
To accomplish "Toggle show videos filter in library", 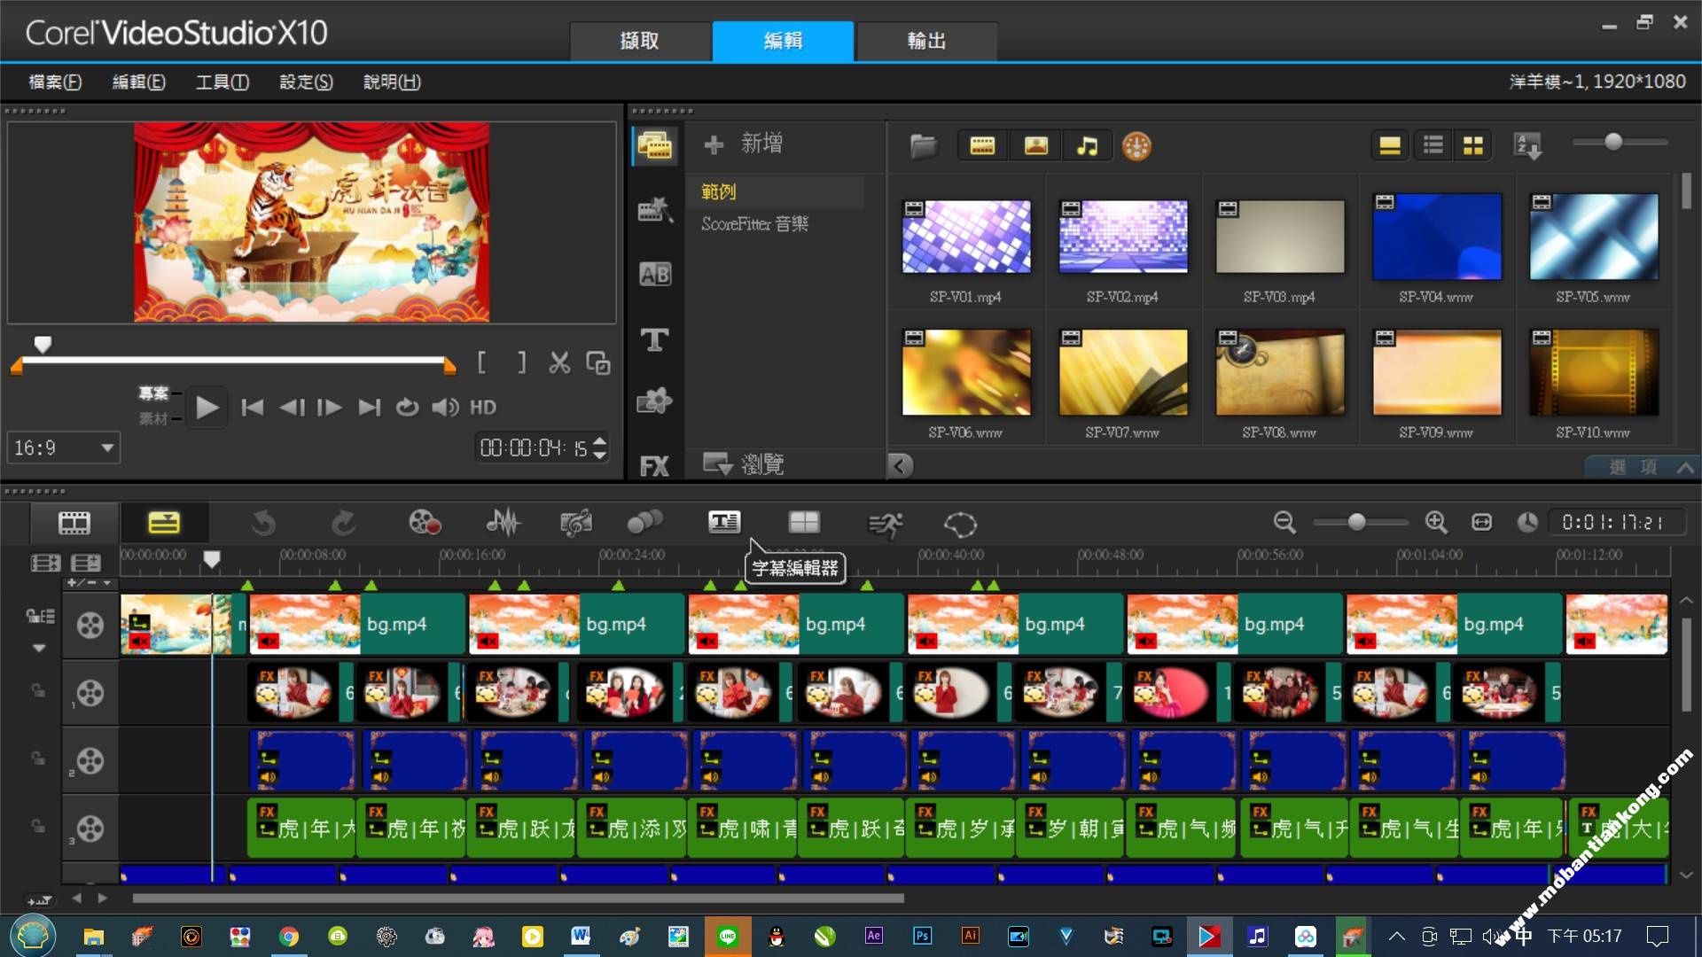I will [982, 145].
